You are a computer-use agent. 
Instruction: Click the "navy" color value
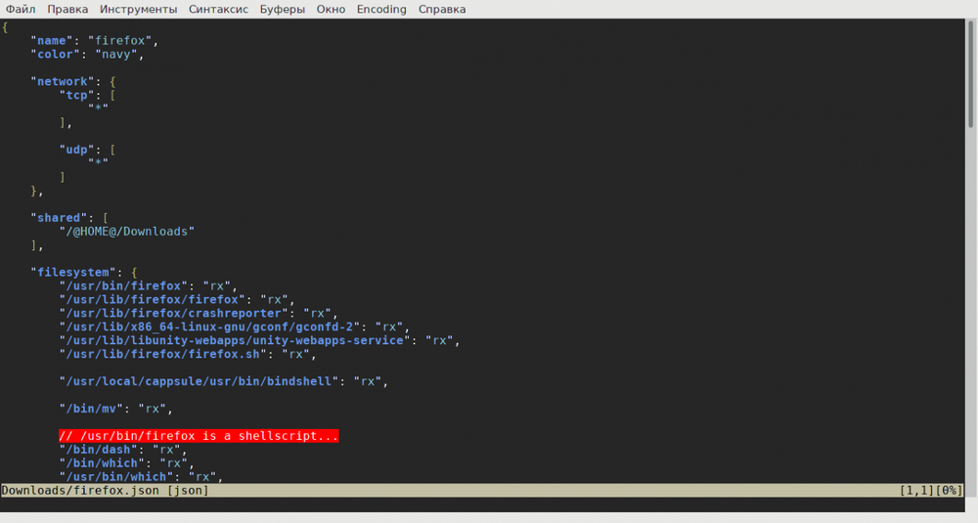point(118,55)
